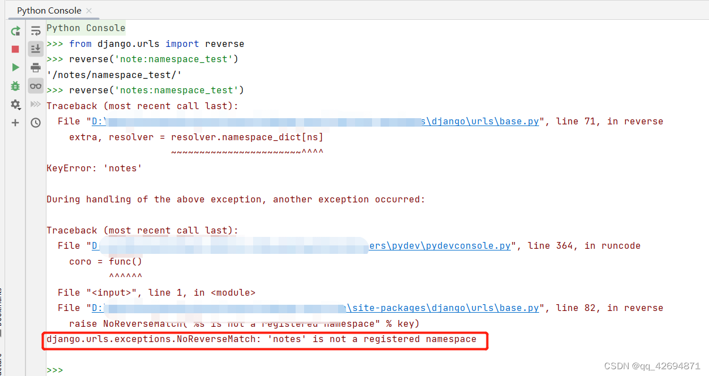Click the red Stop console icon
Screen dimensions: 709x376
[x=15, y=49]
